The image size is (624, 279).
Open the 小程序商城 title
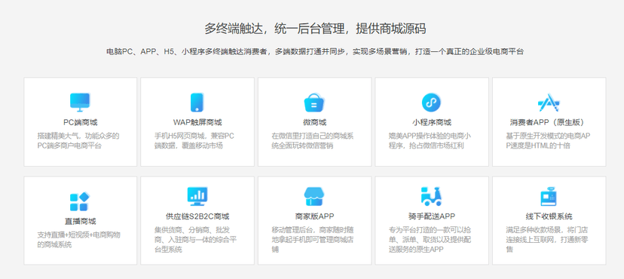pos(431,122)
